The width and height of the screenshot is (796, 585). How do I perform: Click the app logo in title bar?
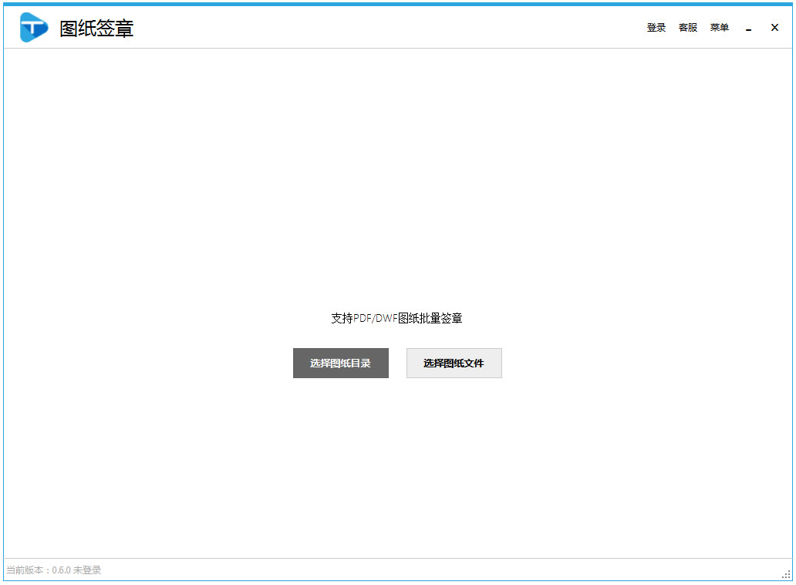coord(32,27)
